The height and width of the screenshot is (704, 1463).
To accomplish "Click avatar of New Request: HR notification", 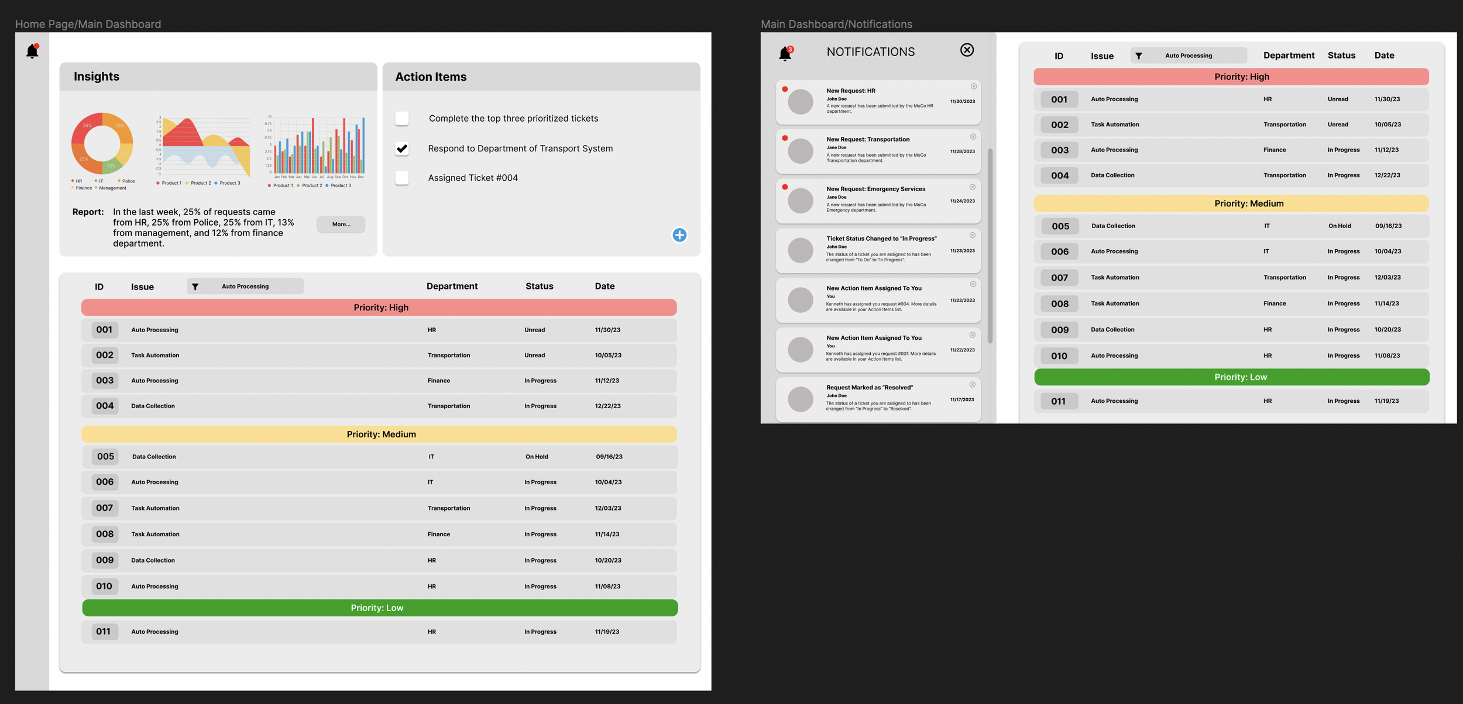I will pyautogui.click(x=801, y=102).
